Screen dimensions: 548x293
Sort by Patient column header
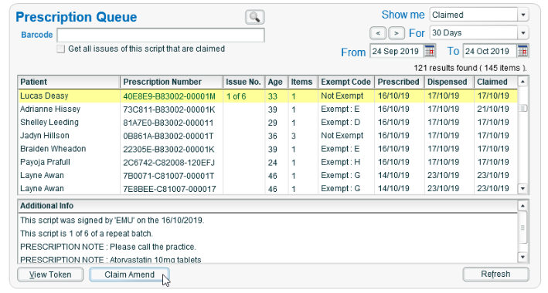pyautogui.click(x=69, y=82)
